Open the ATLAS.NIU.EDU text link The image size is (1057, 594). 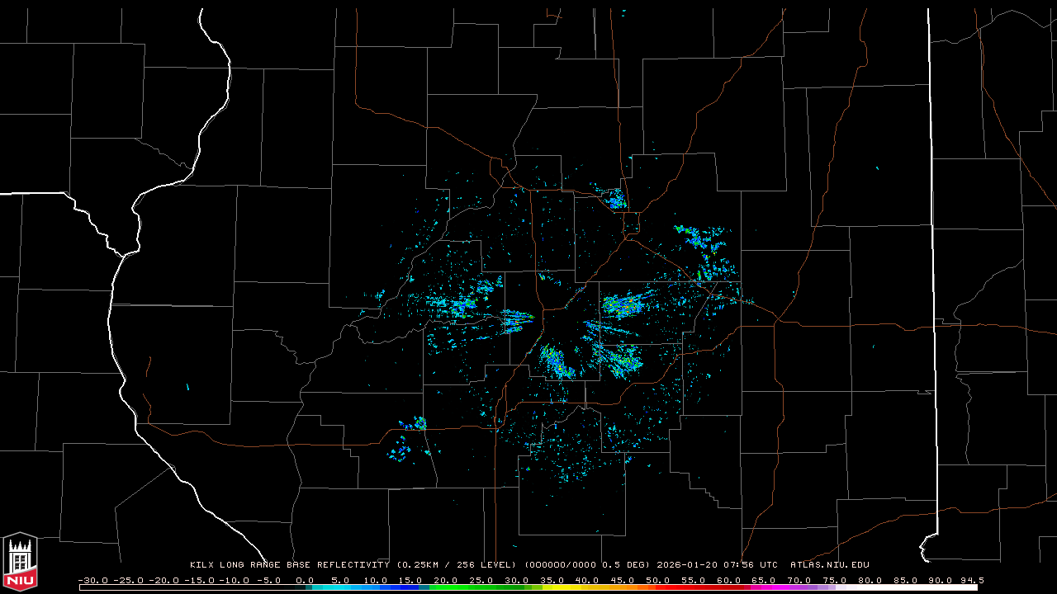(x=830, y=565)
